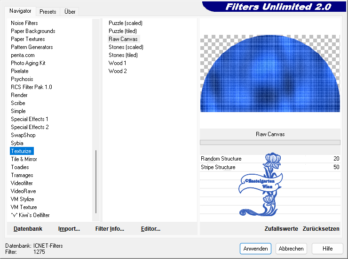This screenshot has height=259, width=348.
Task: Choose Raw Canvas filter
Action: tap(123, 39)
